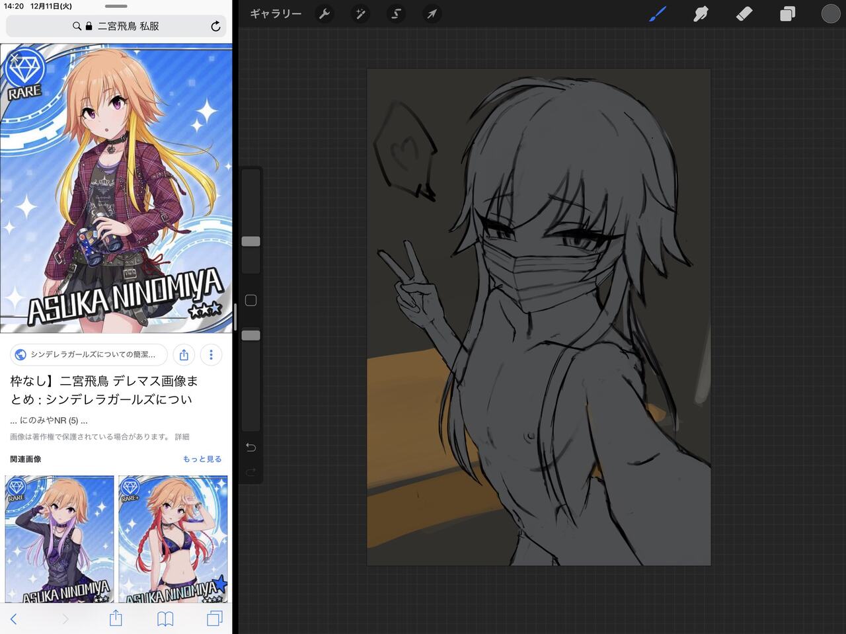Open the color picker circle

[x=830, y=14]
